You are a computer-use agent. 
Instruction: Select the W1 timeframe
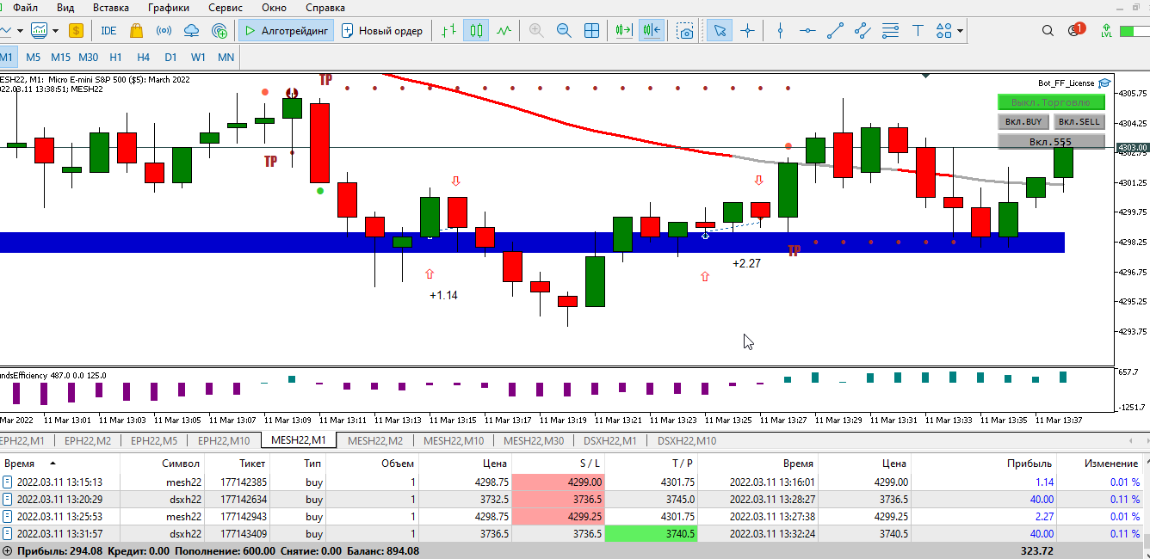coord(198,58)
